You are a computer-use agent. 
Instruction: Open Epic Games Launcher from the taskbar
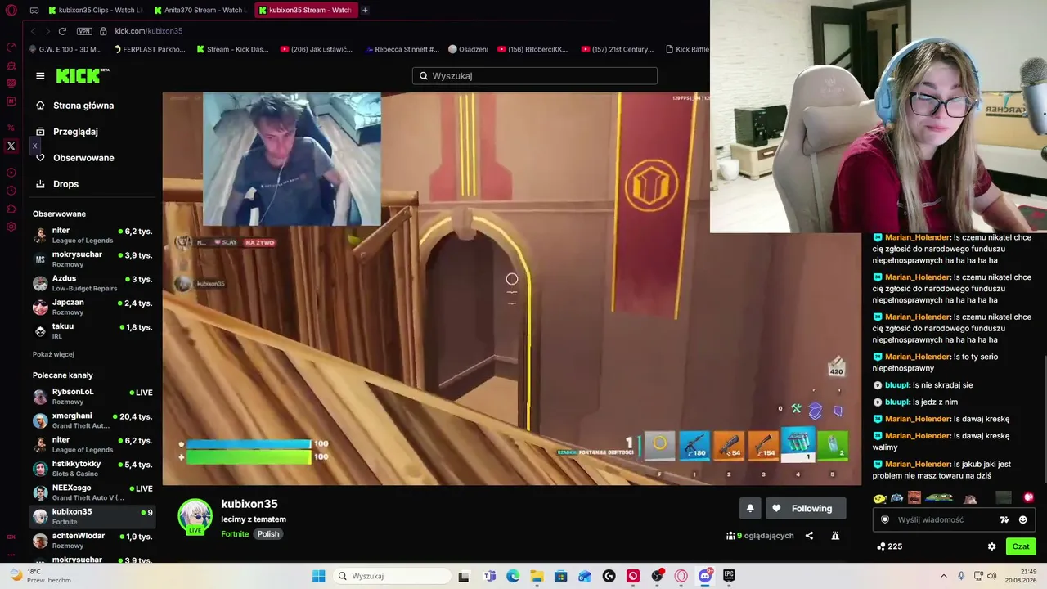[729, 576]
